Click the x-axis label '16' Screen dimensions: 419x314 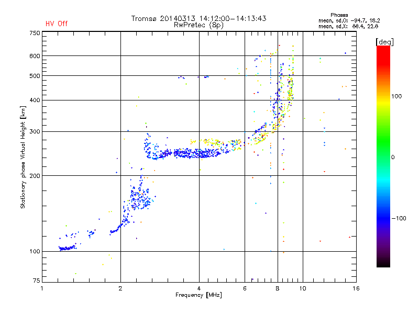click(x=356, y=288)
